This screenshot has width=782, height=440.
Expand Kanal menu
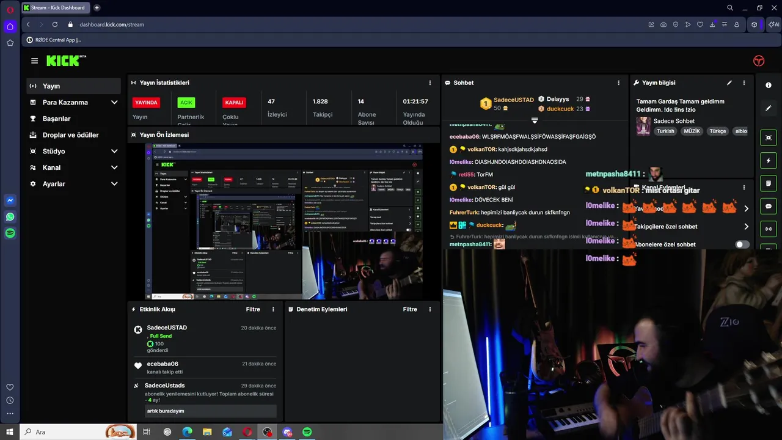tap(114, 167)
